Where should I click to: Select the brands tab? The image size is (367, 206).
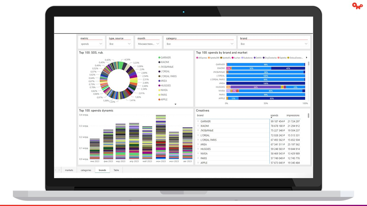(102, 170)
